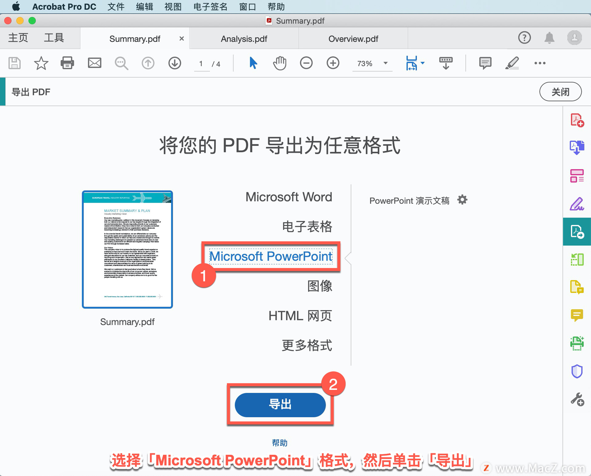Image resolution: width=591 pixels, height=476 pixels.
Task: Add a comment with note icon
Action: [485, 63]
